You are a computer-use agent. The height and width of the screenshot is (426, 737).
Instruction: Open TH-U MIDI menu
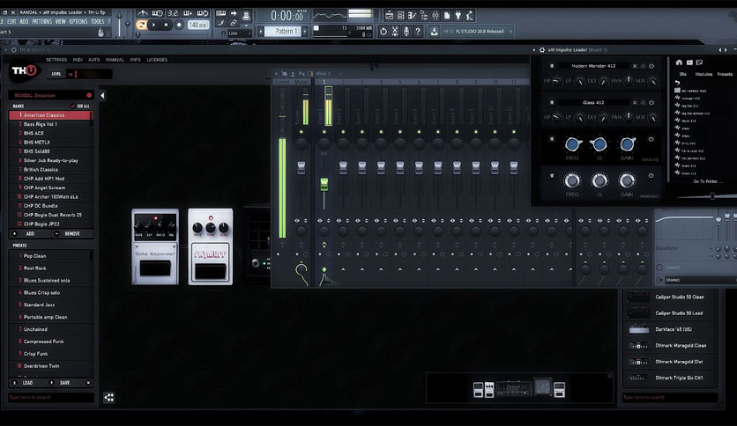[x=78, y=60]
